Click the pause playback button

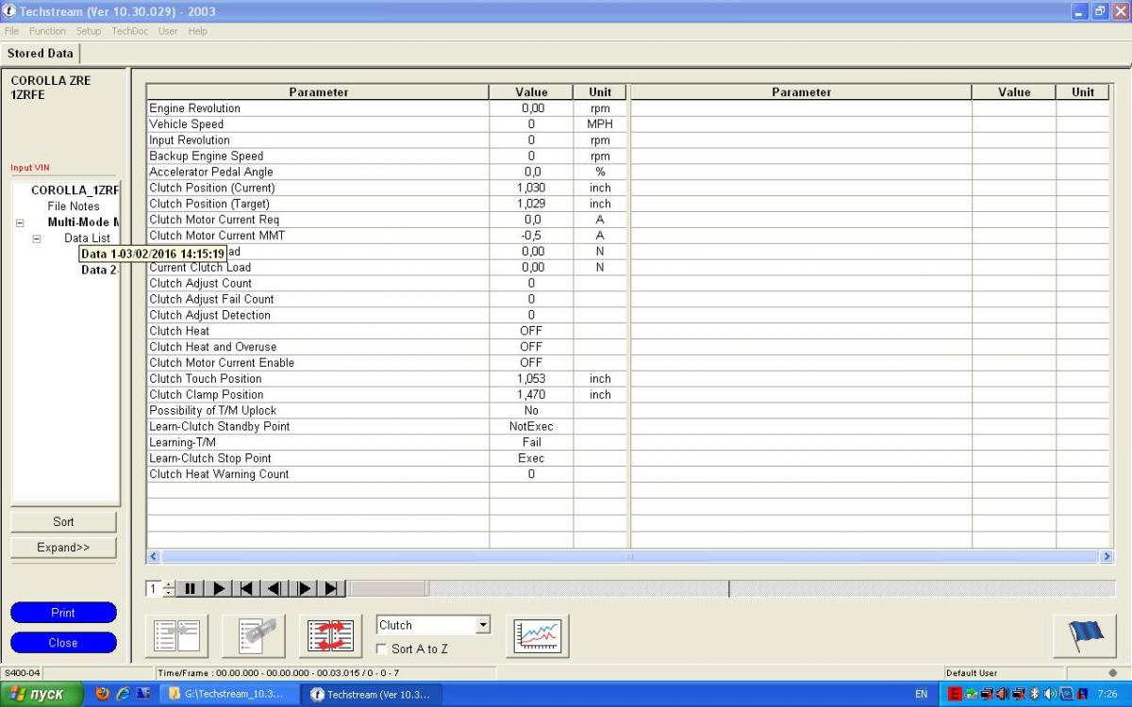pos(190,589)
